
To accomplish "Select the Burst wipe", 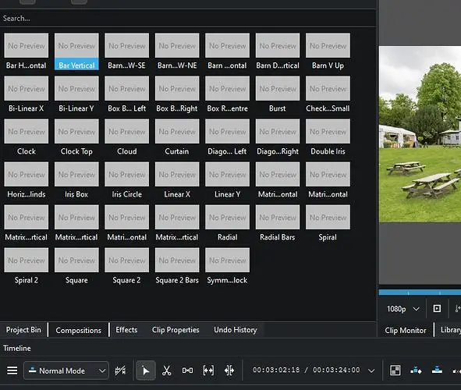I will 278,94.
